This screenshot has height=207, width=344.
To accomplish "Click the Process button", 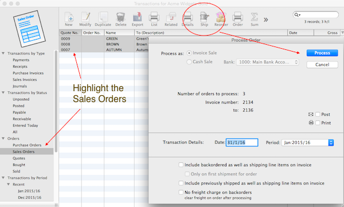I will coord(322,53).
